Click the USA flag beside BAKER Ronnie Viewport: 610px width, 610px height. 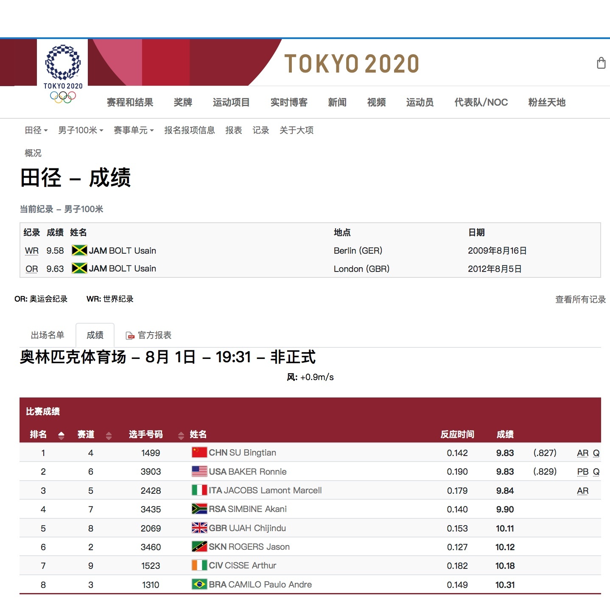coord(199,471)
